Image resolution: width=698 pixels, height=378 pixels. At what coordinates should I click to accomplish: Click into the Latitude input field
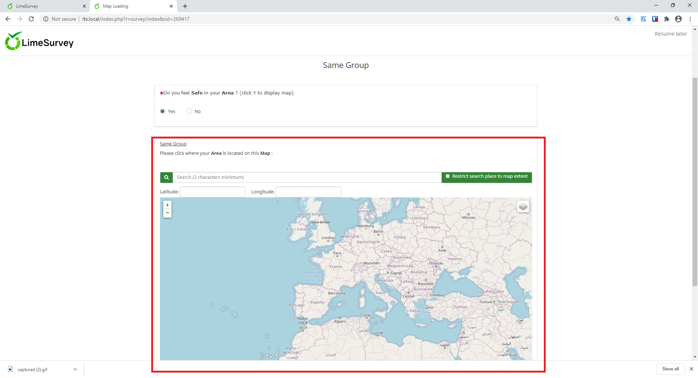213,192
